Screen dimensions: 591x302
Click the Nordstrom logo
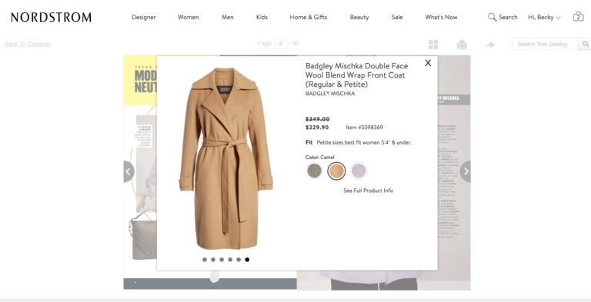51,17
